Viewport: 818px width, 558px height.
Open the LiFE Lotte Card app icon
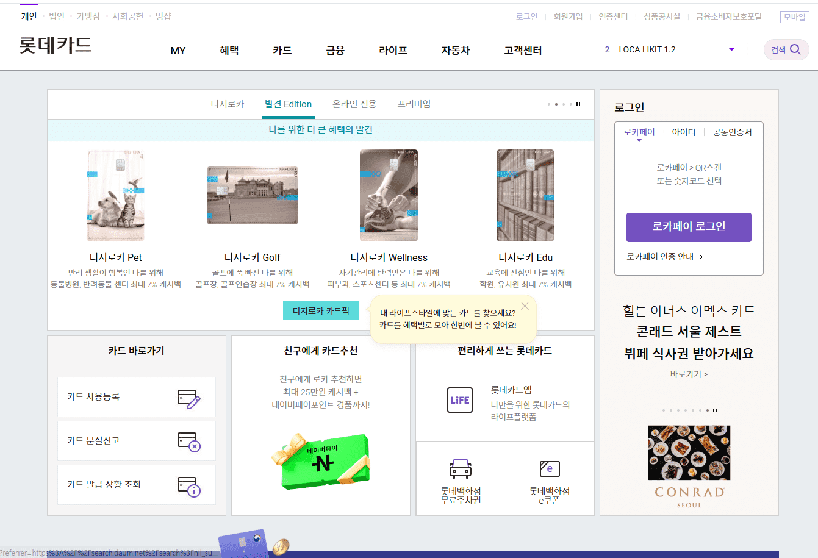pos(460,400)
